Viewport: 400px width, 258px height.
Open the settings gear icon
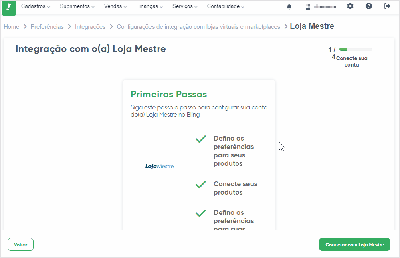pyautogui.click(x=350, y=6)
